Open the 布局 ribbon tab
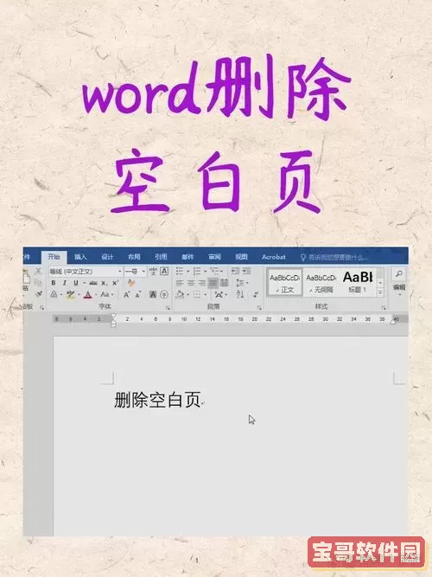This screenshot has width=432, height=577. tap(134, 256)
